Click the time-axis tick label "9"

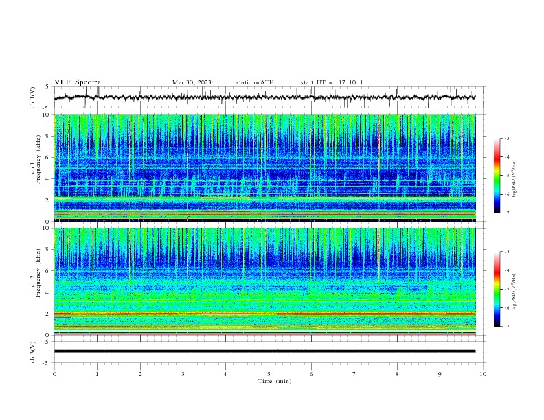(440, 374)
